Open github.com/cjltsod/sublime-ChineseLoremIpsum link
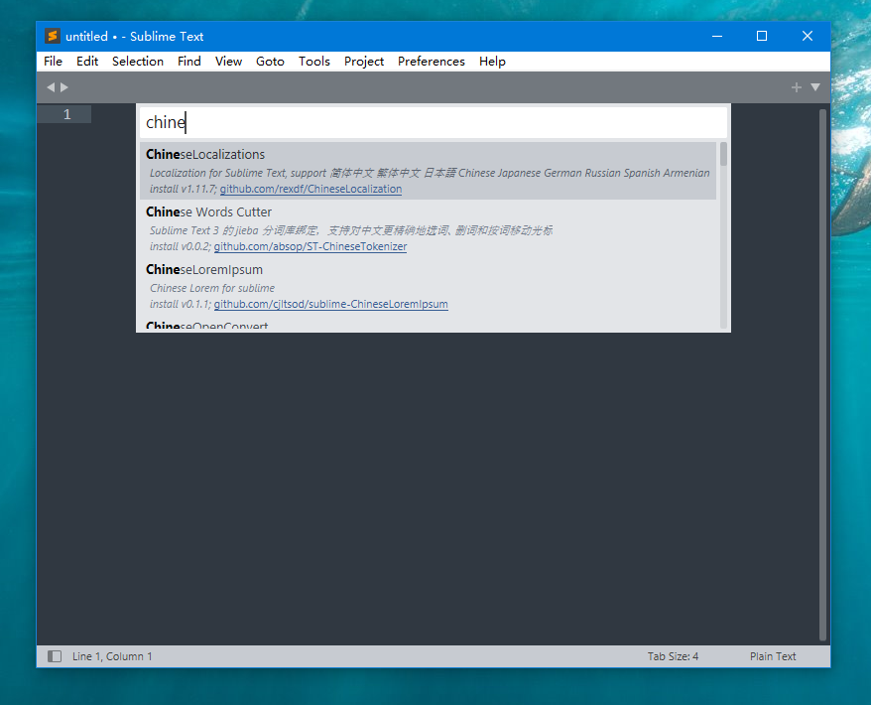 coord(330,304)
